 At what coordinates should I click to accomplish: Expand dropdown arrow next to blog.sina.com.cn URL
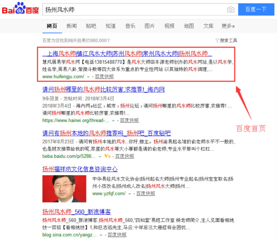101,235
